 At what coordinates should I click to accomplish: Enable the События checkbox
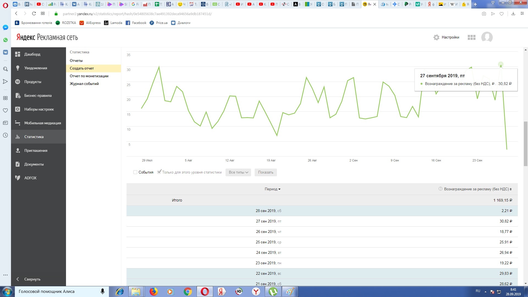point(135,172)
